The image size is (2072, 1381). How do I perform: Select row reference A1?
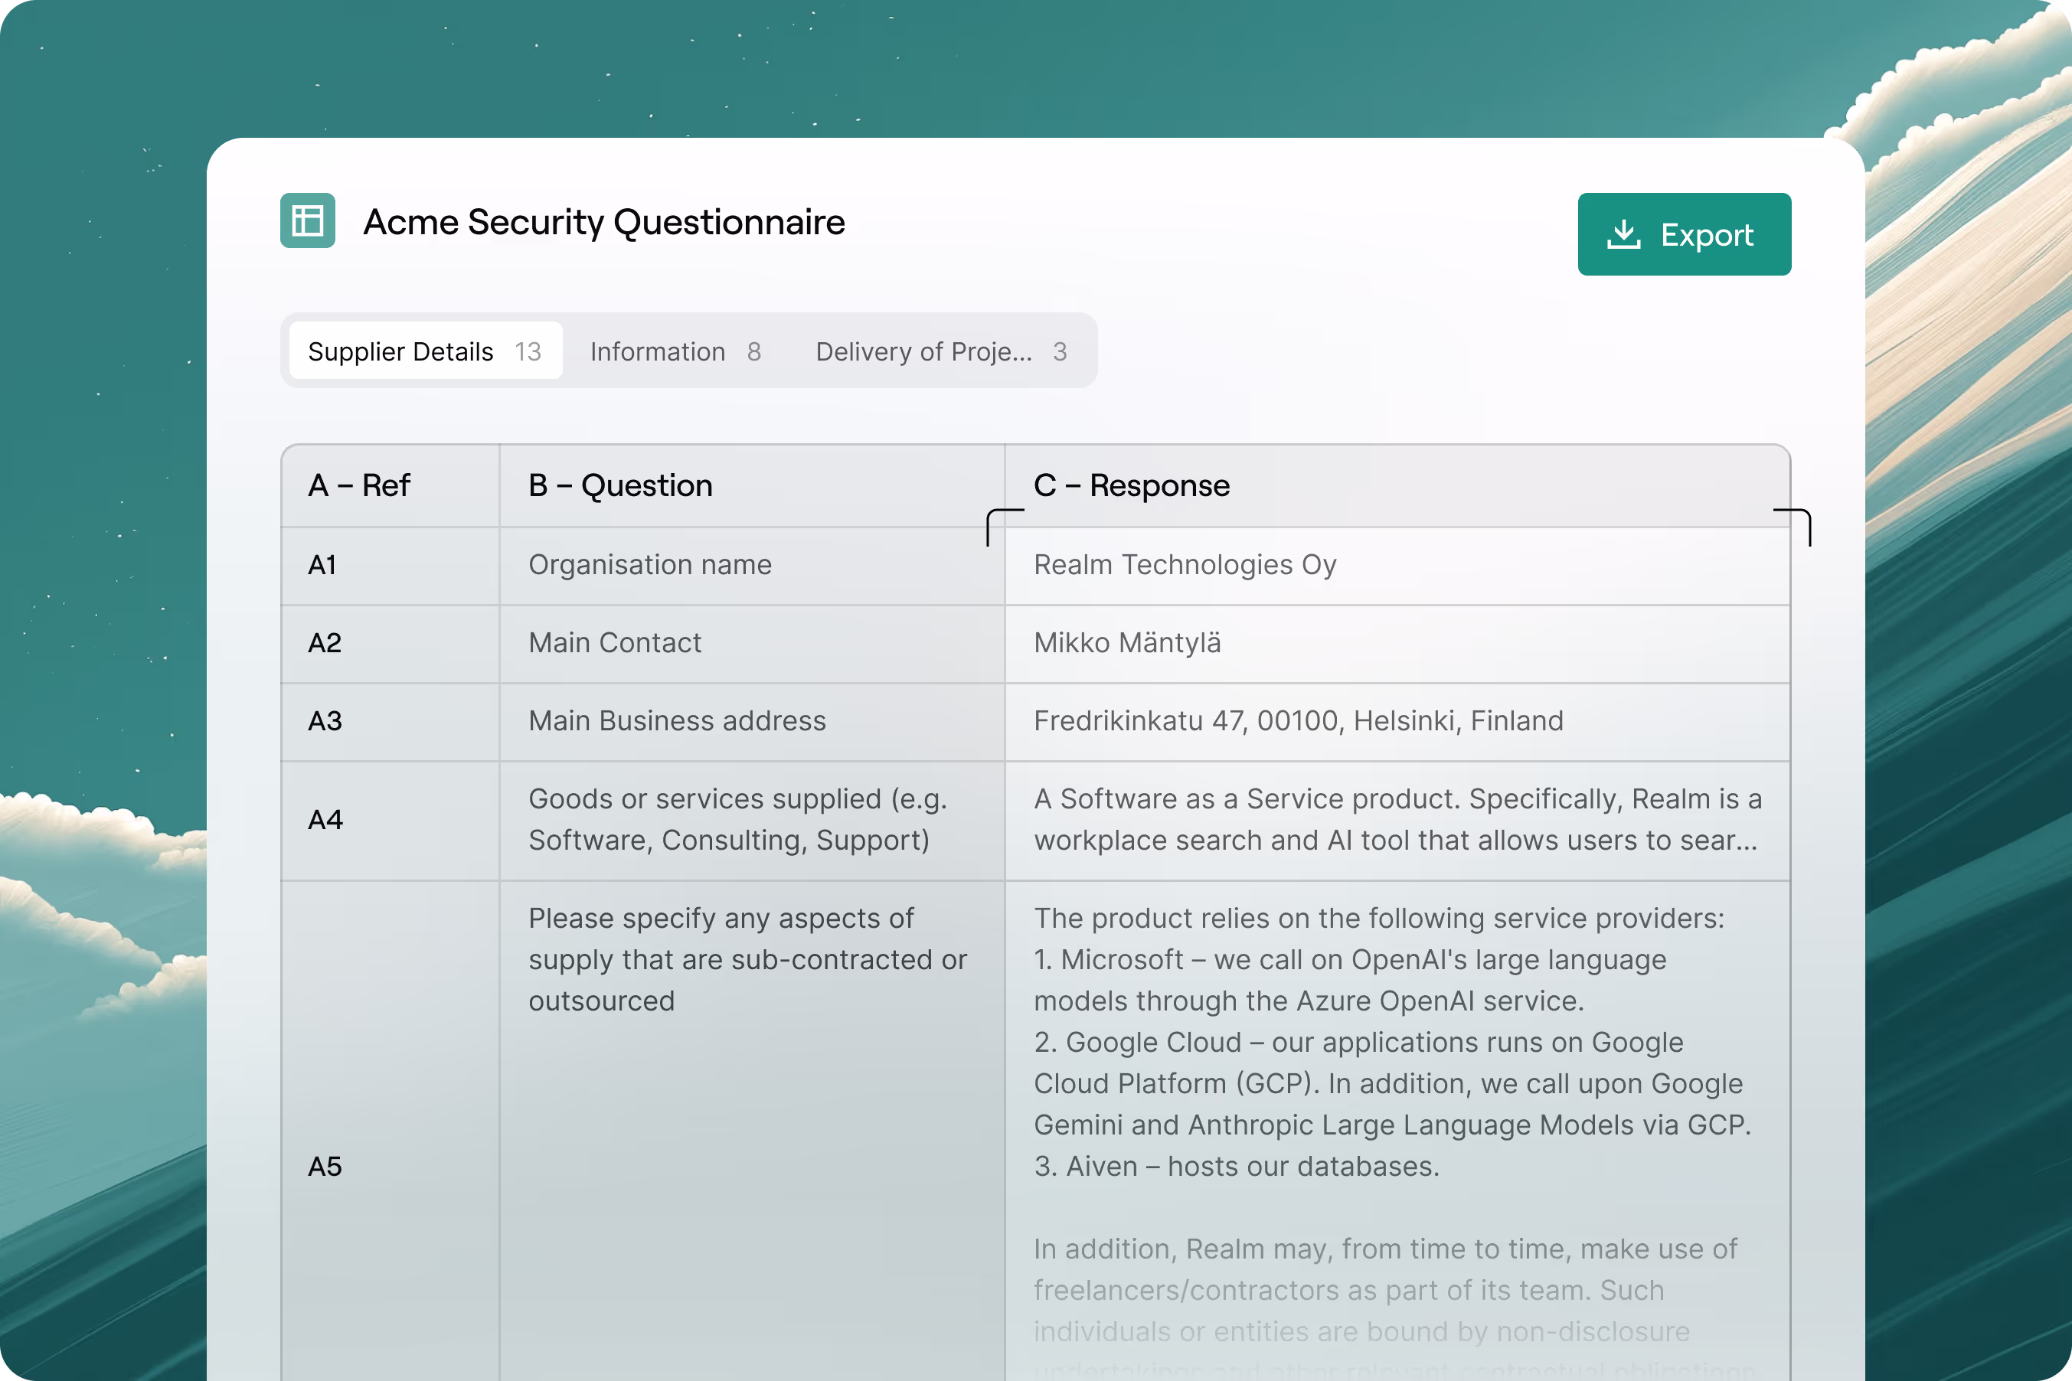[322, 564]
